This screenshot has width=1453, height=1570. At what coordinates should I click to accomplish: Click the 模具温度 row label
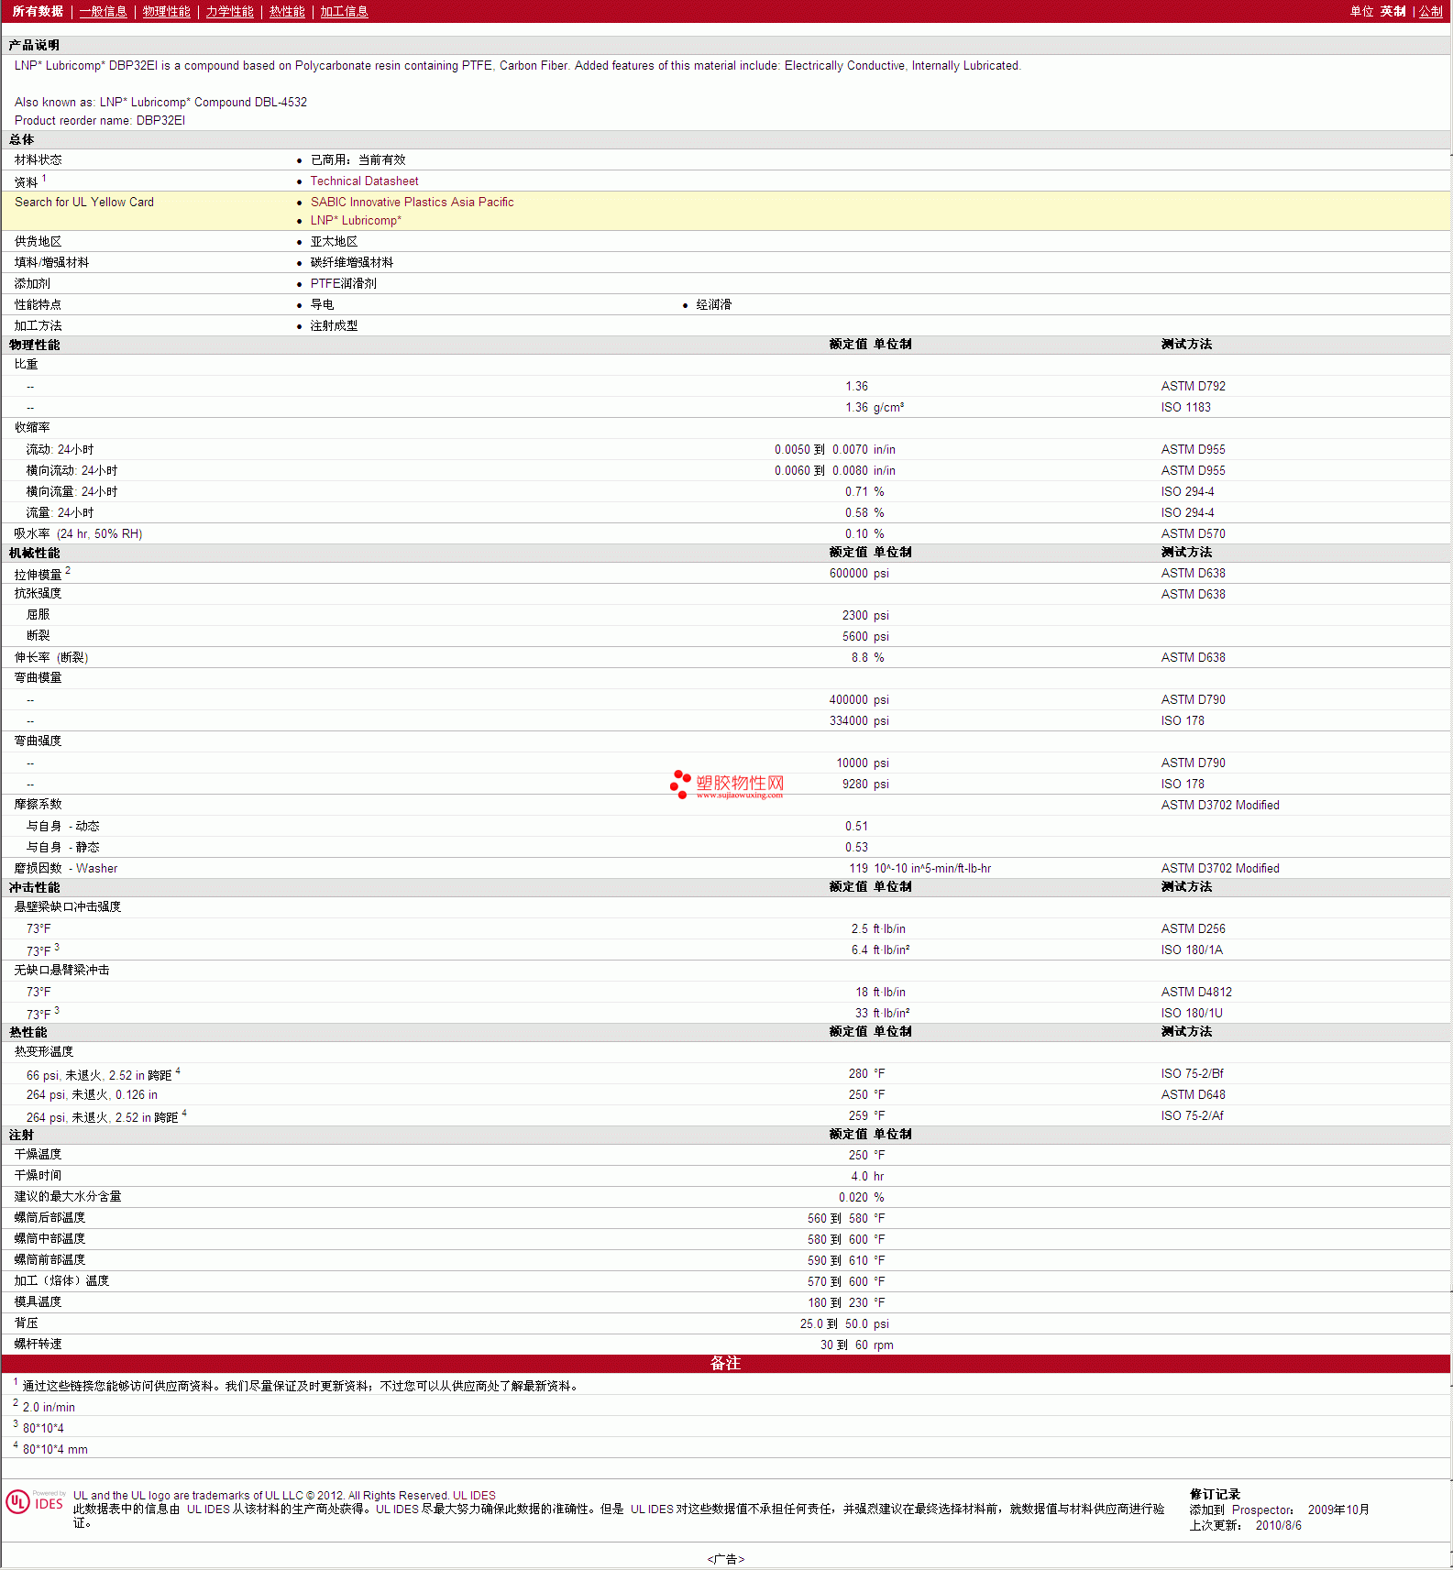(38, 1302)
